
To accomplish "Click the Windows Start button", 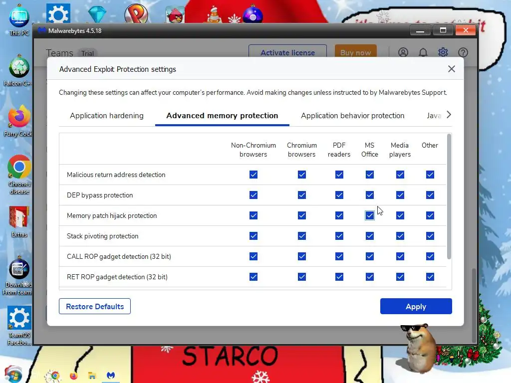I will pos(13,375).
